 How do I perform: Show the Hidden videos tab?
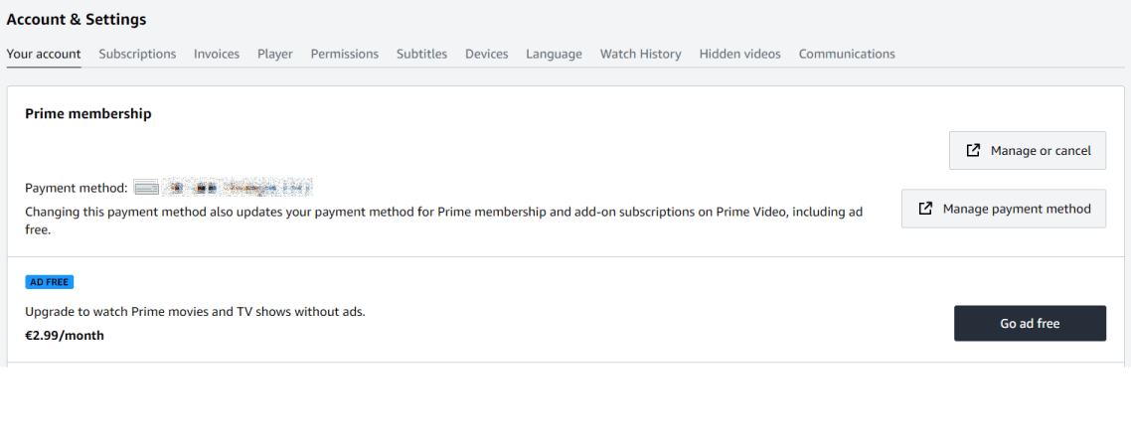[739, 55]
